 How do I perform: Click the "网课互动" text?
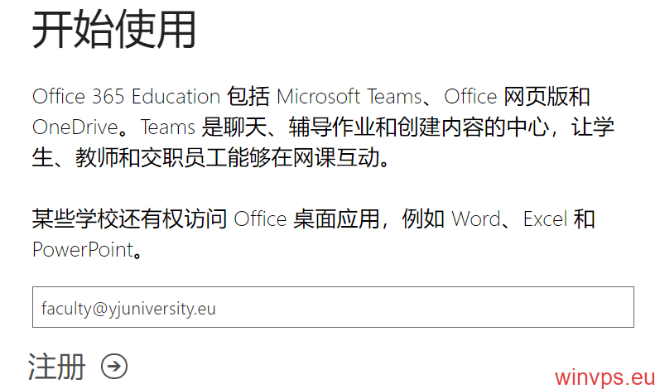(x=337, y=157)
